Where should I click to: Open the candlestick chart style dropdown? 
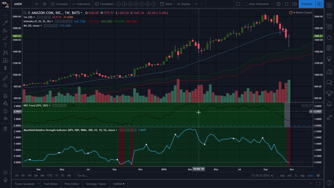coord(45,4)
